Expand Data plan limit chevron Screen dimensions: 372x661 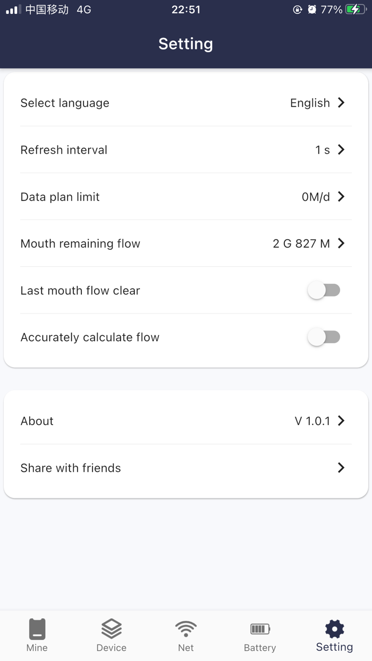coord(341,197)
